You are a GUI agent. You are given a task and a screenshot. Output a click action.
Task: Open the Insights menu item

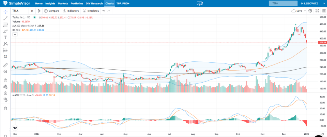(50, 3)
